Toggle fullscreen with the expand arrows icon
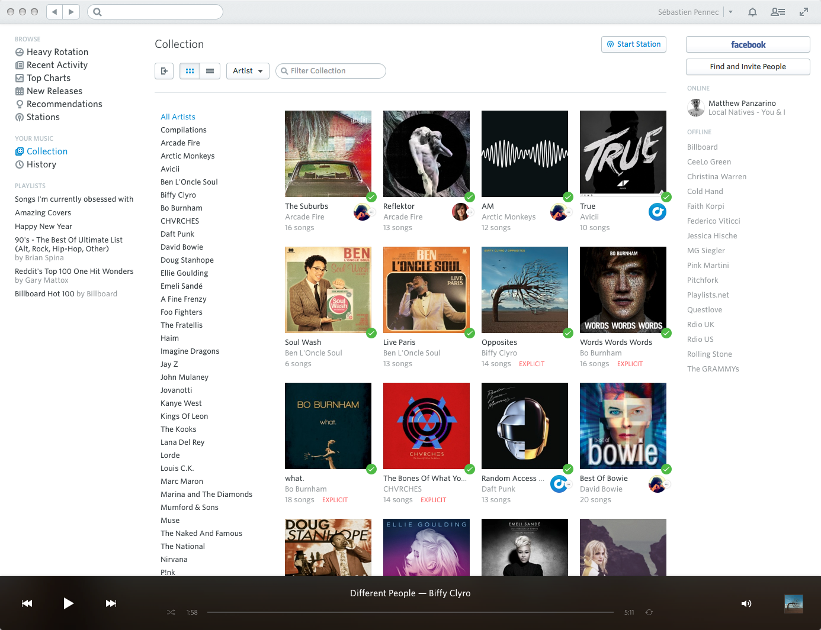Screen dimensions: 821x630 pyautogui.click(x=804, y=12)
